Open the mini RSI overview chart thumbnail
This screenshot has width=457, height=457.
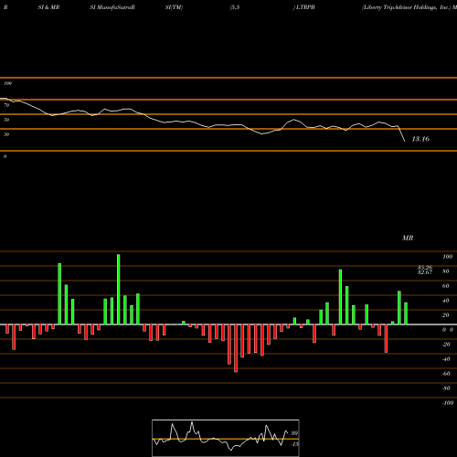point(226,438)
